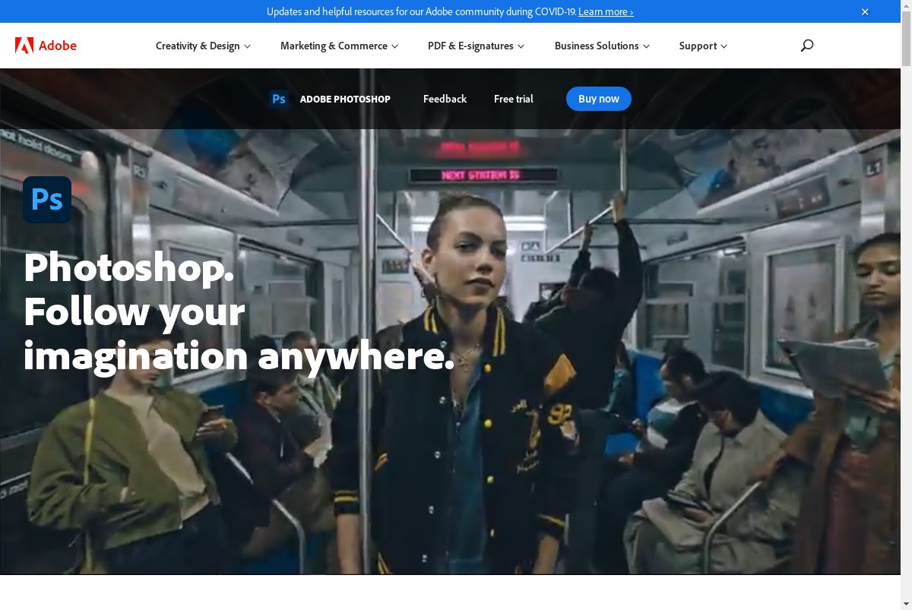Click the scrollbar down arrow
The image size is (912, 610).
click(906, 604)
